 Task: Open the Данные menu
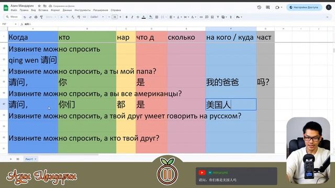pos(67,10)
